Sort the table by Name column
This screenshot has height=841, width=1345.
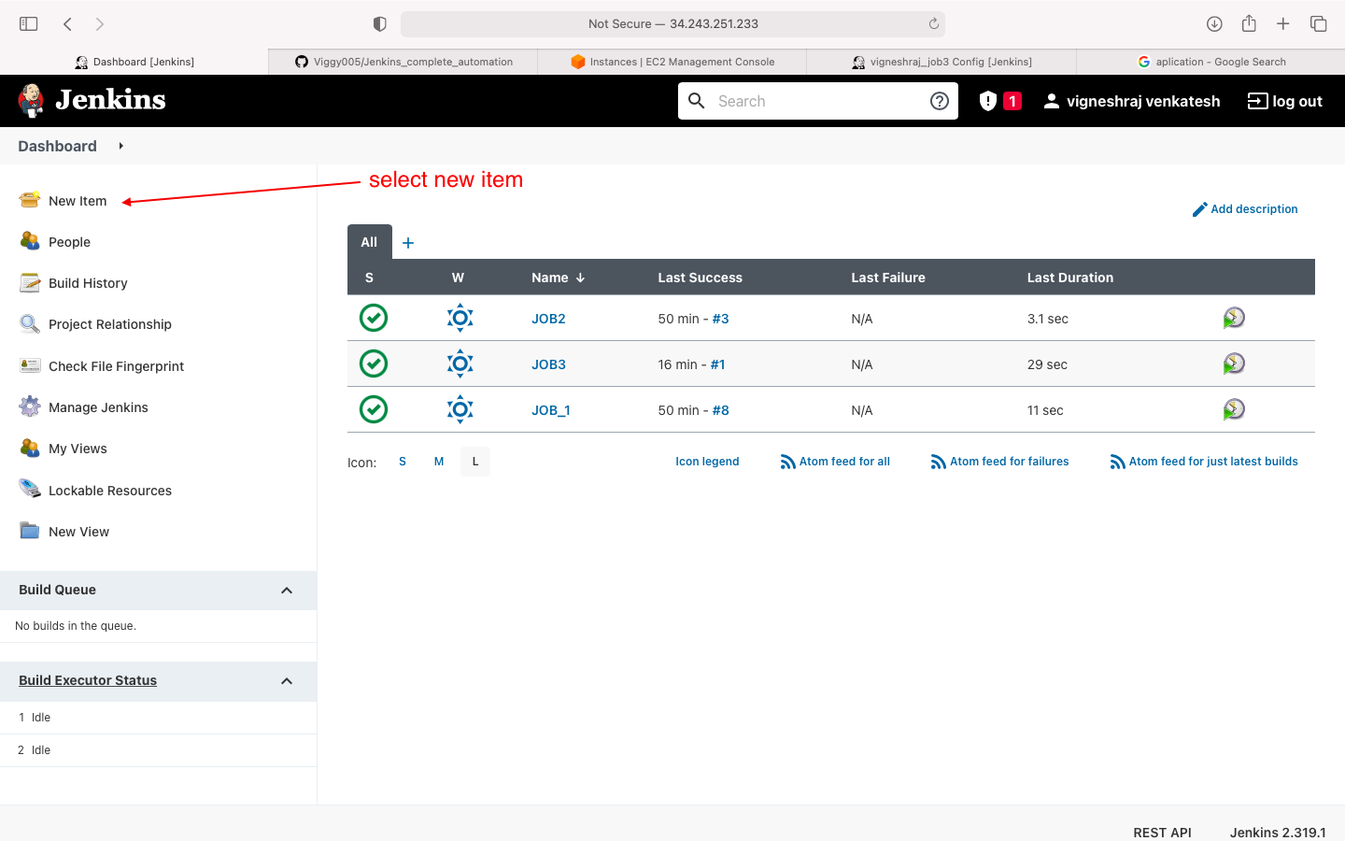click(558, 278)
